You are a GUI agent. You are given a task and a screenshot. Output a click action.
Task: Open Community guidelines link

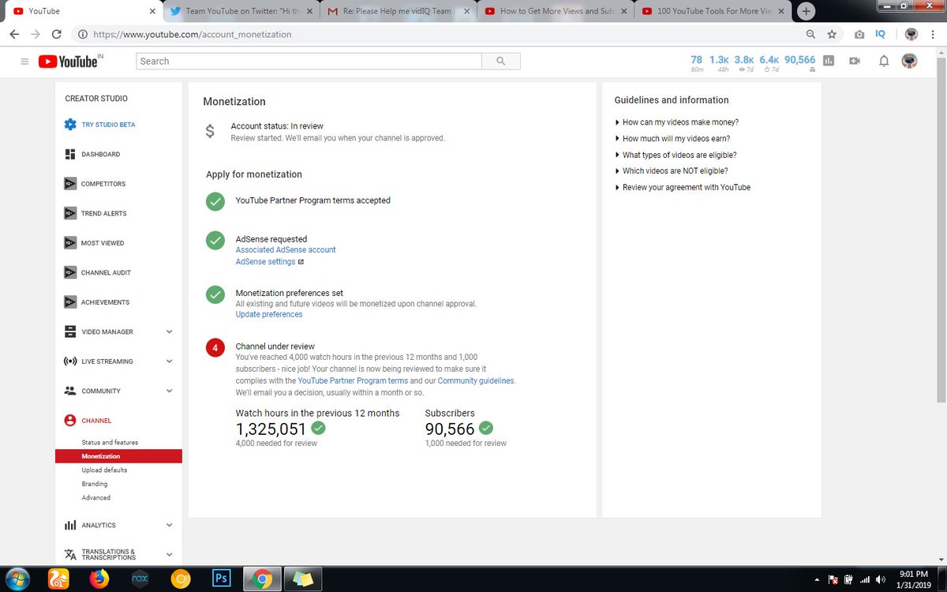tap(476, 380)
